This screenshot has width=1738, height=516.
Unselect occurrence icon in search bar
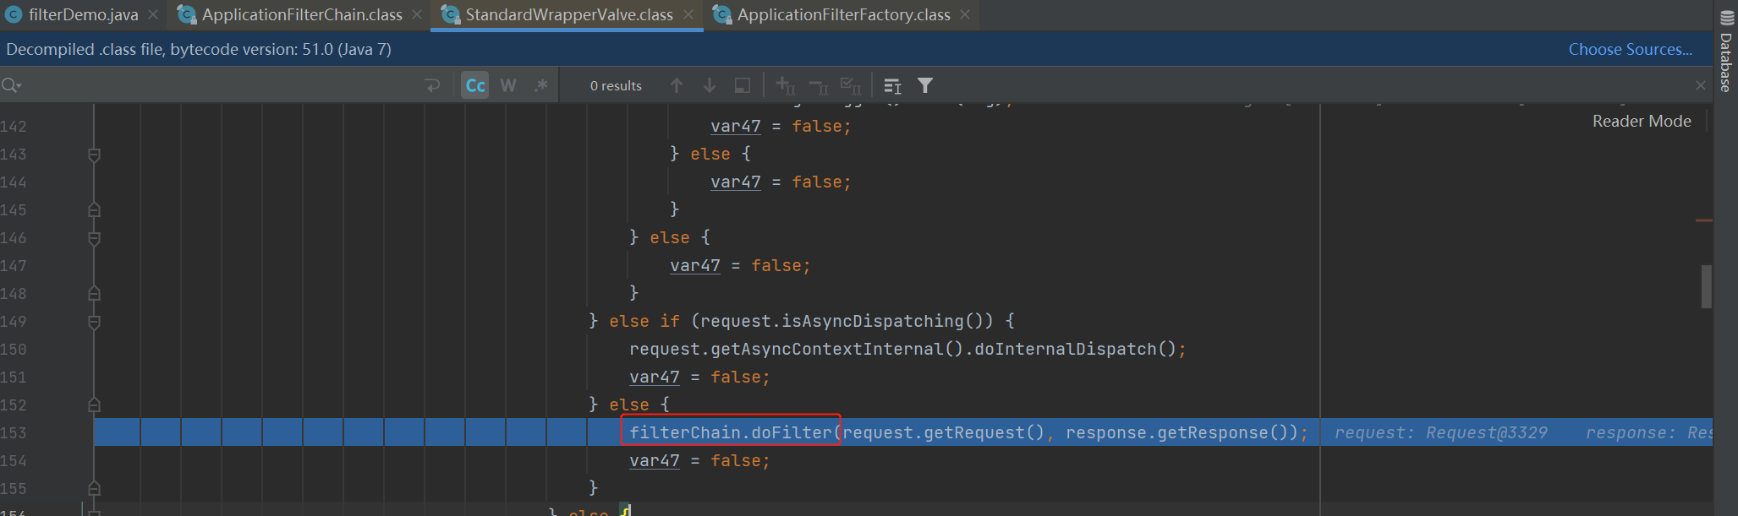[x=818, y=85]
